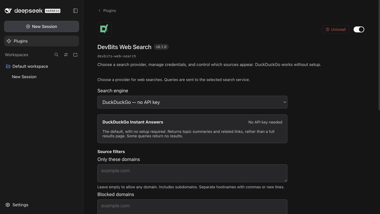
Task: Click the devbits-web-search identifier text
Action: click(x=117, y=56)
